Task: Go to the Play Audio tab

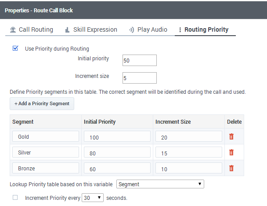Action: coord(152,30)
